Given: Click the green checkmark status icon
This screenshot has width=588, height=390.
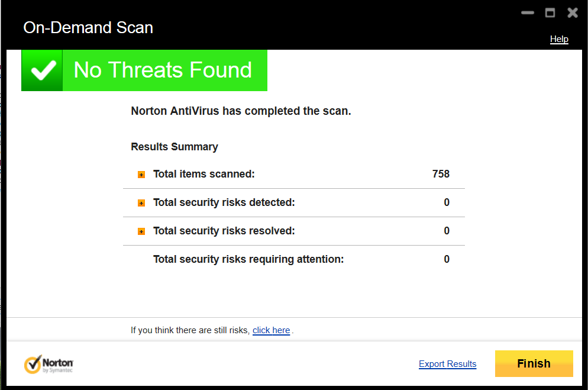Looking at the screenshot, I should (42, 70).
